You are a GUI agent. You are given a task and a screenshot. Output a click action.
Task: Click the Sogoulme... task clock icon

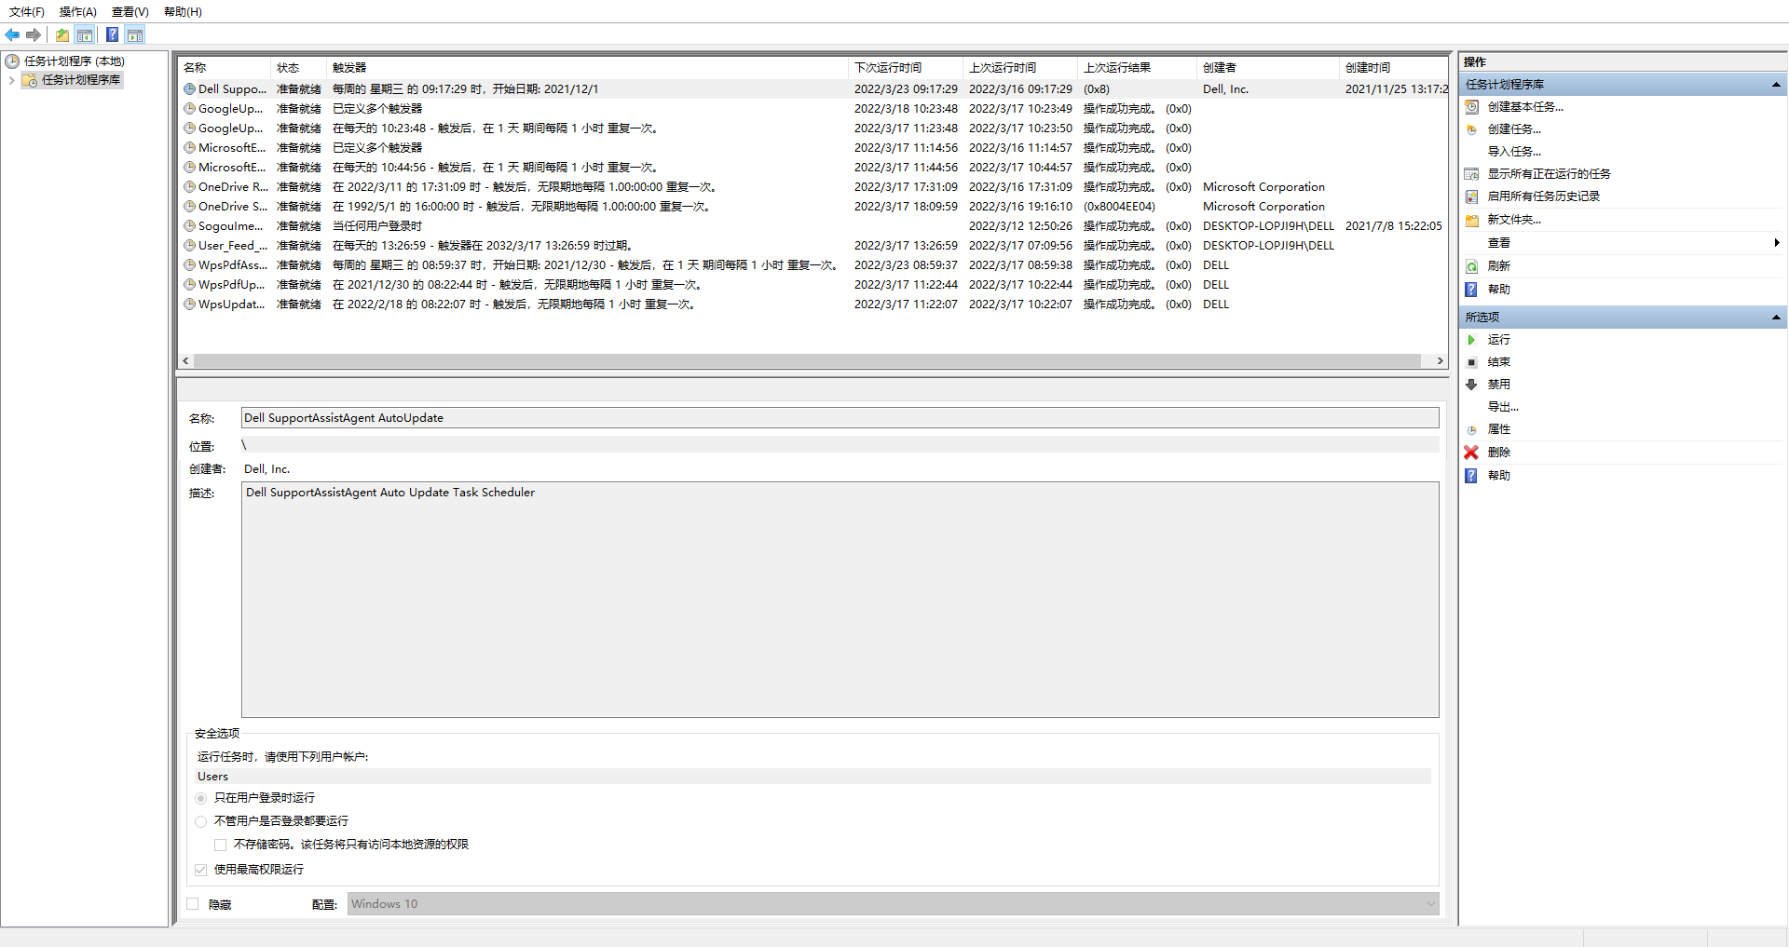pyautogui.click(x=190, y=226)
